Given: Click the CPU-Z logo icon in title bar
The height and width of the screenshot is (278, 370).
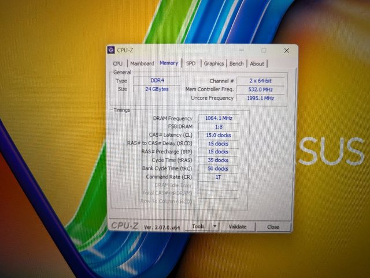Looking at the screenshot, I should (x=112, y=51).
